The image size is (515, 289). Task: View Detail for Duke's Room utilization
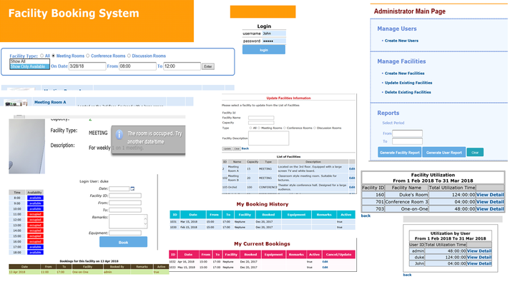490,195
